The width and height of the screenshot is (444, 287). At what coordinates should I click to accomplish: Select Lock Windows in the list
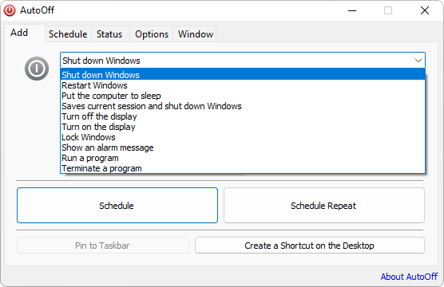point(243,137)
